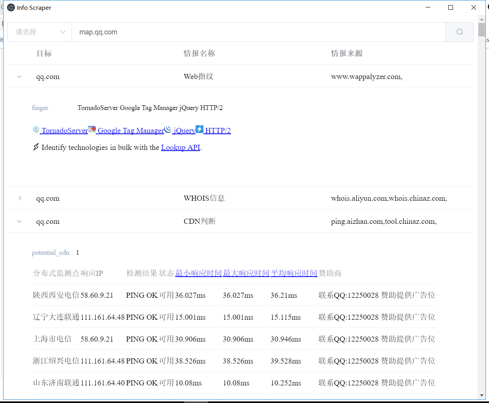Select the 山东济南联通 monitoring point cell
Screen dimensions: 489x403
pos(56,383)
